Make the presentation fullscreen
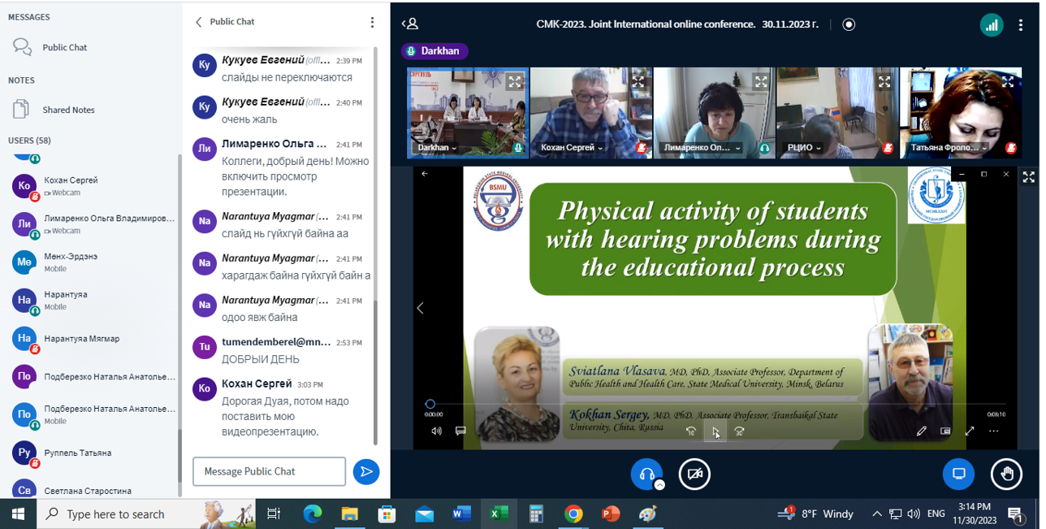The width and height of the screenshot is (1046, 529). 1028,176
